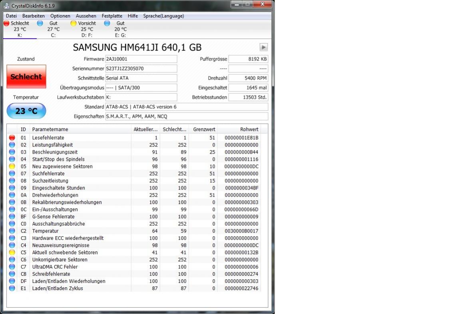Open the Datei menu
The image size is (460, 314).
11,16
